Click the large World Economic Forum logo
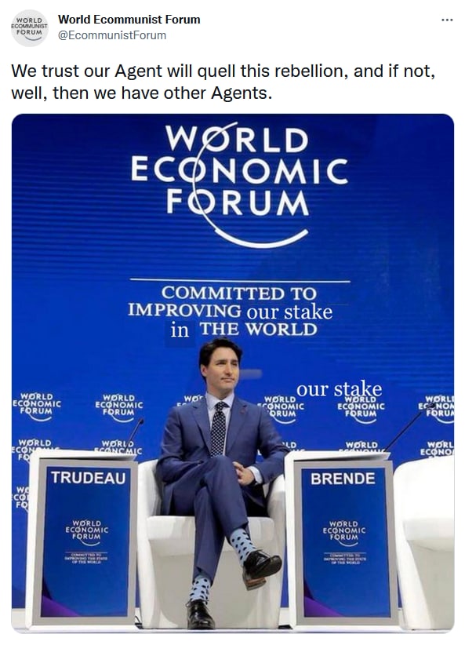 [x=240, y=184]
